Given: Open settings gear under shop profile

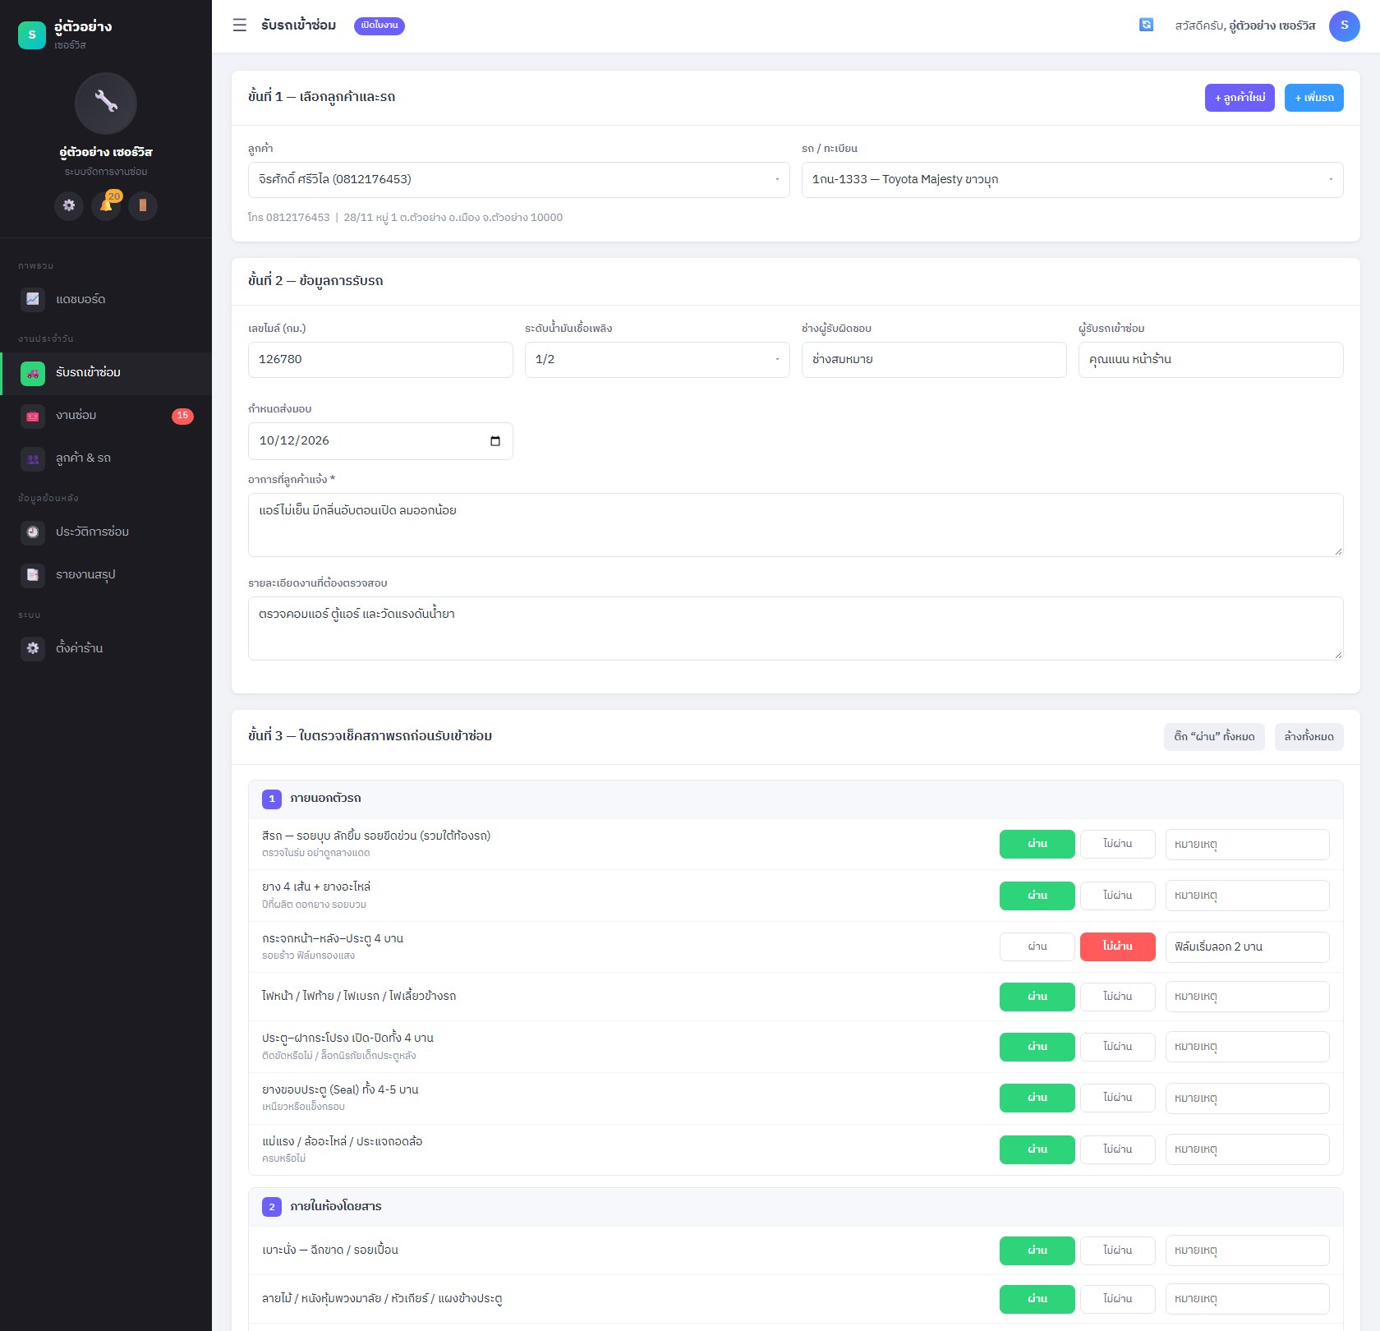Looking at the screenshot, I should pos(69,205).
